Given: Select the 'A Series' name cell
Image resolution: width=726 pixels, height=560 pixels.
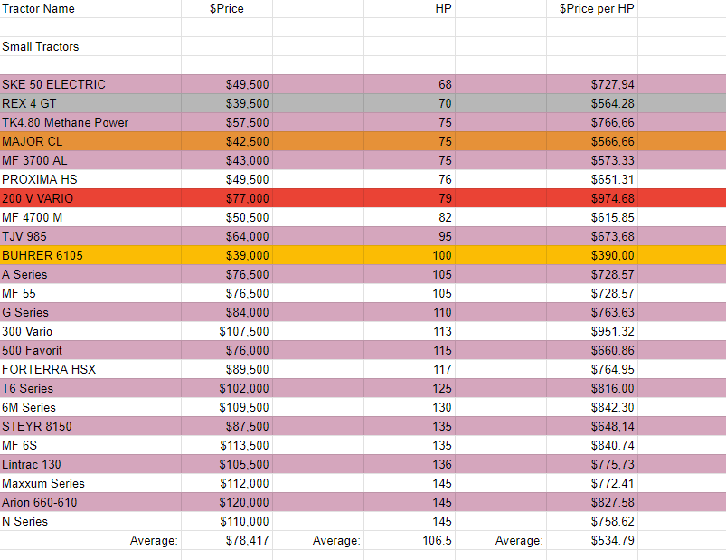Looking at the screenshot, I should [x=45, y=274].
